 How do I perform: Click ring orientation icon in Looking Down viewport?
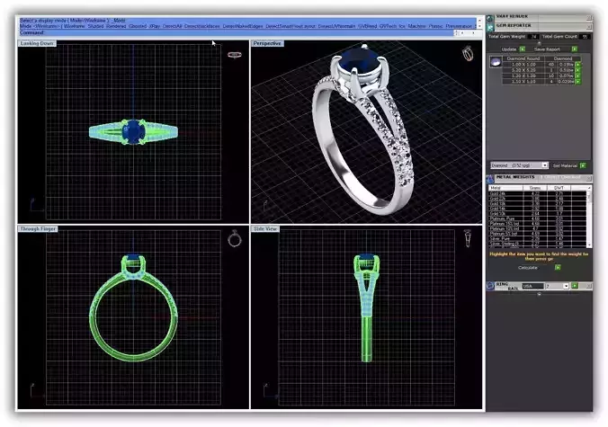234,55
